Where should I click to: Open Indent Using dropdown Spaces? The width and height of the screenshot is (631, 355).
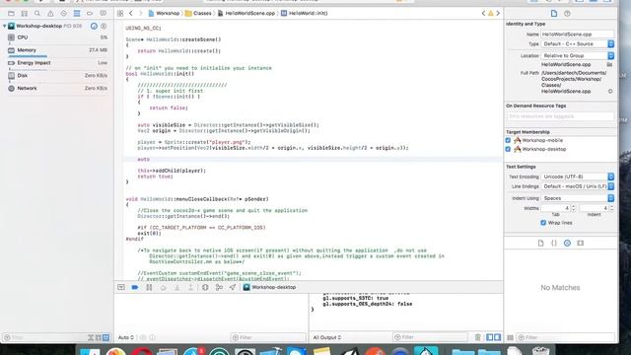pyautogui.click(x=578, y=198)
